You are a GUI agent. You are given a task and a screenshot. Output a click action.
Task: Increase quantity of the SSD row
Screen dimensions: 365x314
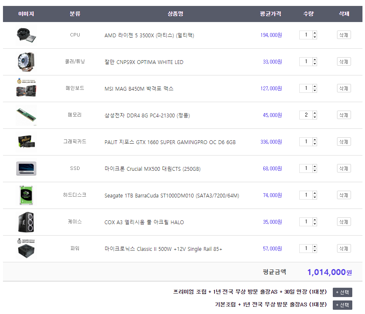coord(315,166)
